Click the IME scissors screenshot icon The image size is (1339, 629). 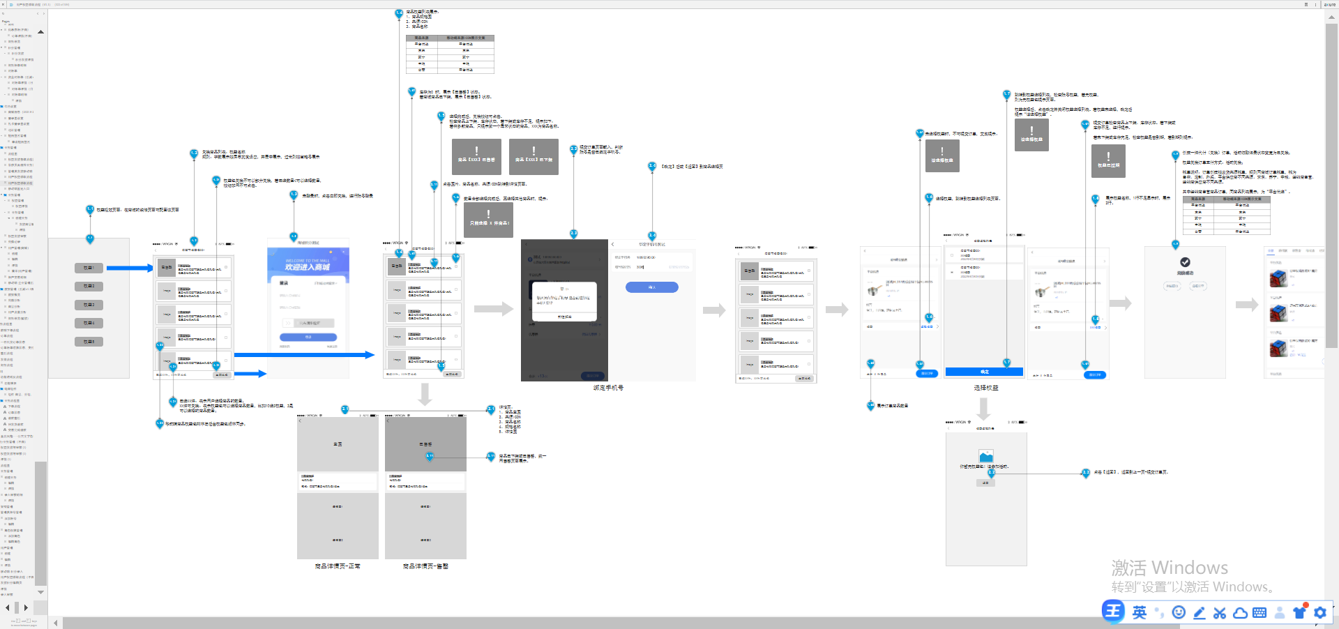(1220, 613)
